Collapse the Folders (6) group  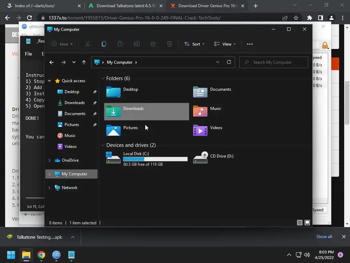pos(103,78)
